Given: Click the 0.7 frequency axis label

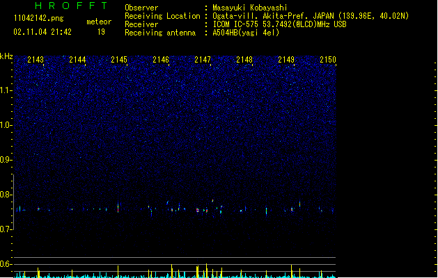Looking at the screenshot, I should tap(6, 229).
